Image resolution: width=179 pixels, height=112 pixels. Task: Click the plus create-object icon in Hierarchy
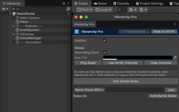pyautogui.click(x=4, y=9)
